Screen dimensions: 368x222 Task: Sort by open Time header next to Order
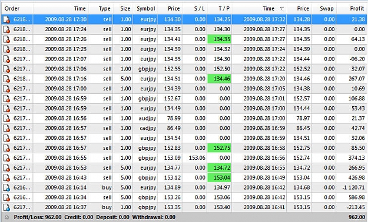click(x=80, y=9)
